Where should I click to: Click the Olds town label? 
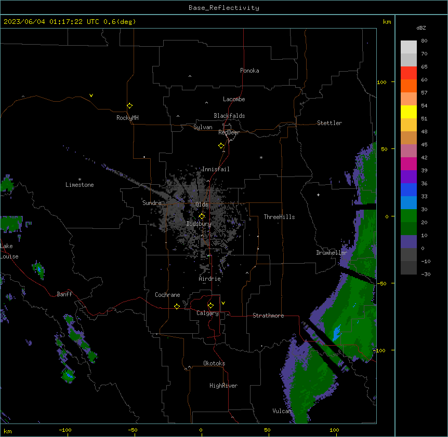202,204
